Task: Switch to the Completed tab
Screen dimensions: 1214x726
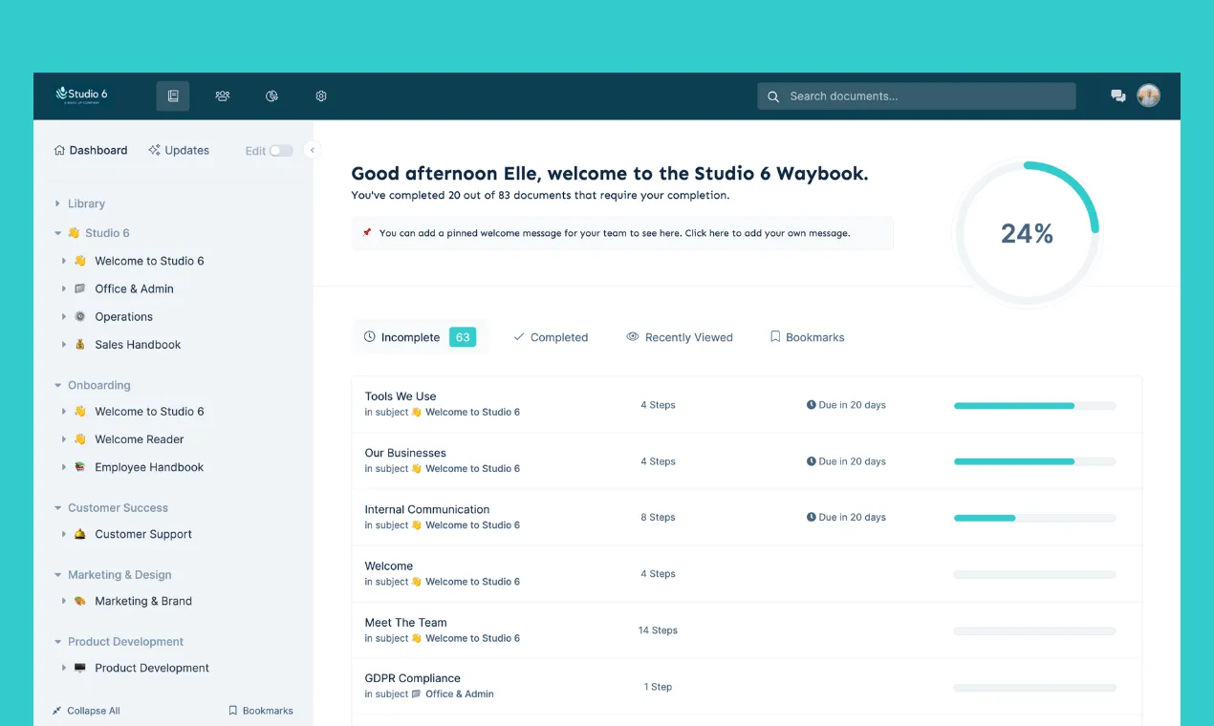Action: pos(551,337)
